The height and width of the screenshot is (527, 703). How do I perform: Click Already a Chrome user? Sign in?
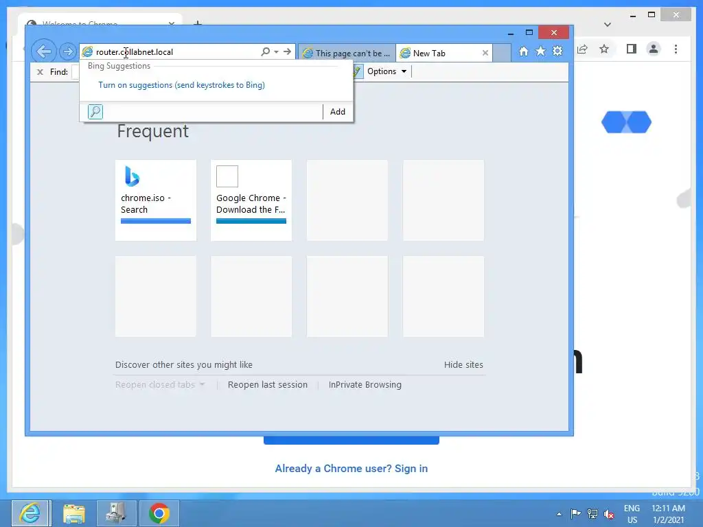pyautogui.click(x=351, y=468)
